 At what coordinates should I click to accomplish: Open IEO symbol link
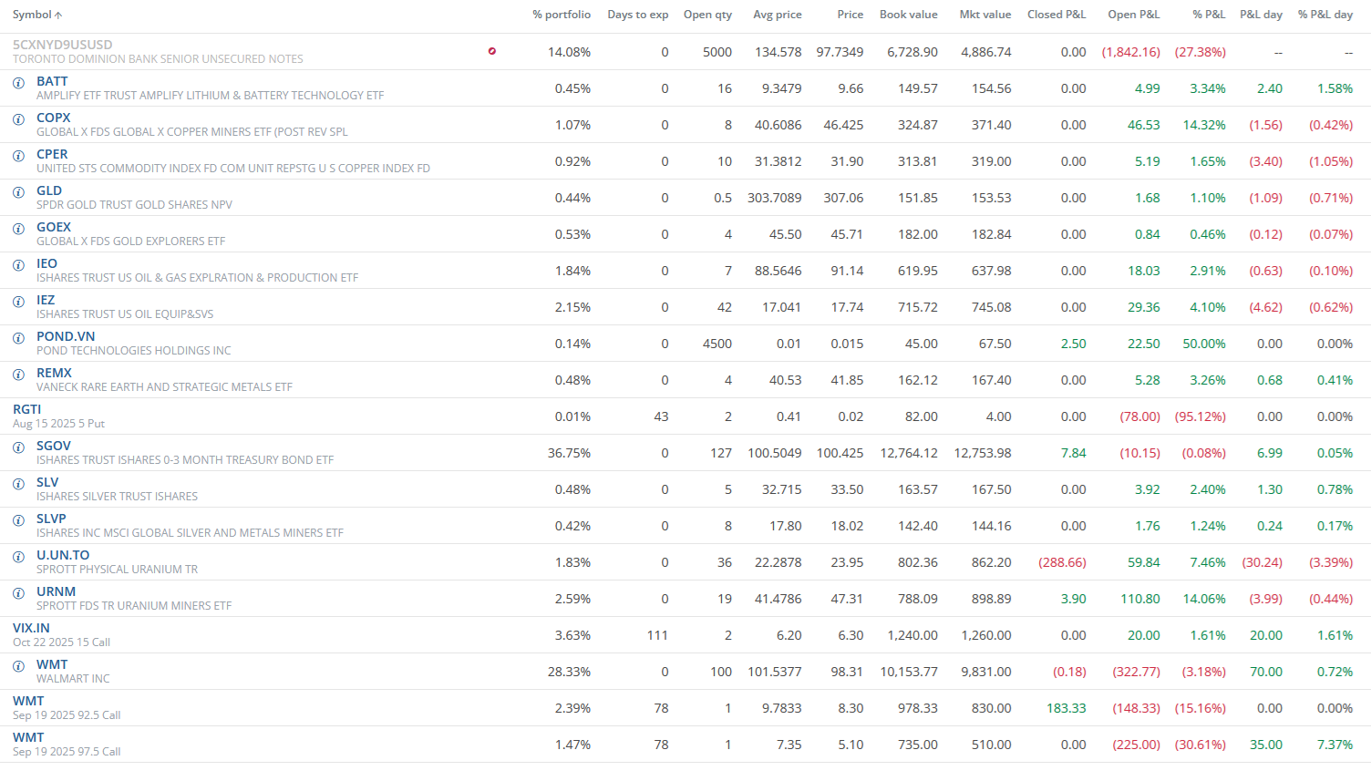coord(46,263)
